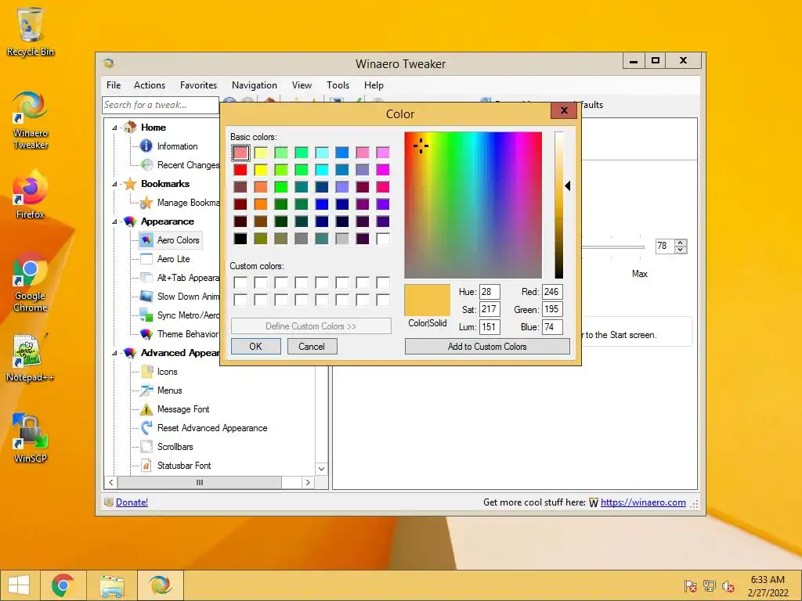Image resolution: width=802 pixels, height=601 pixels.
Task: Click the Scrollbars item icon
Action: click(x=146, y=447)
